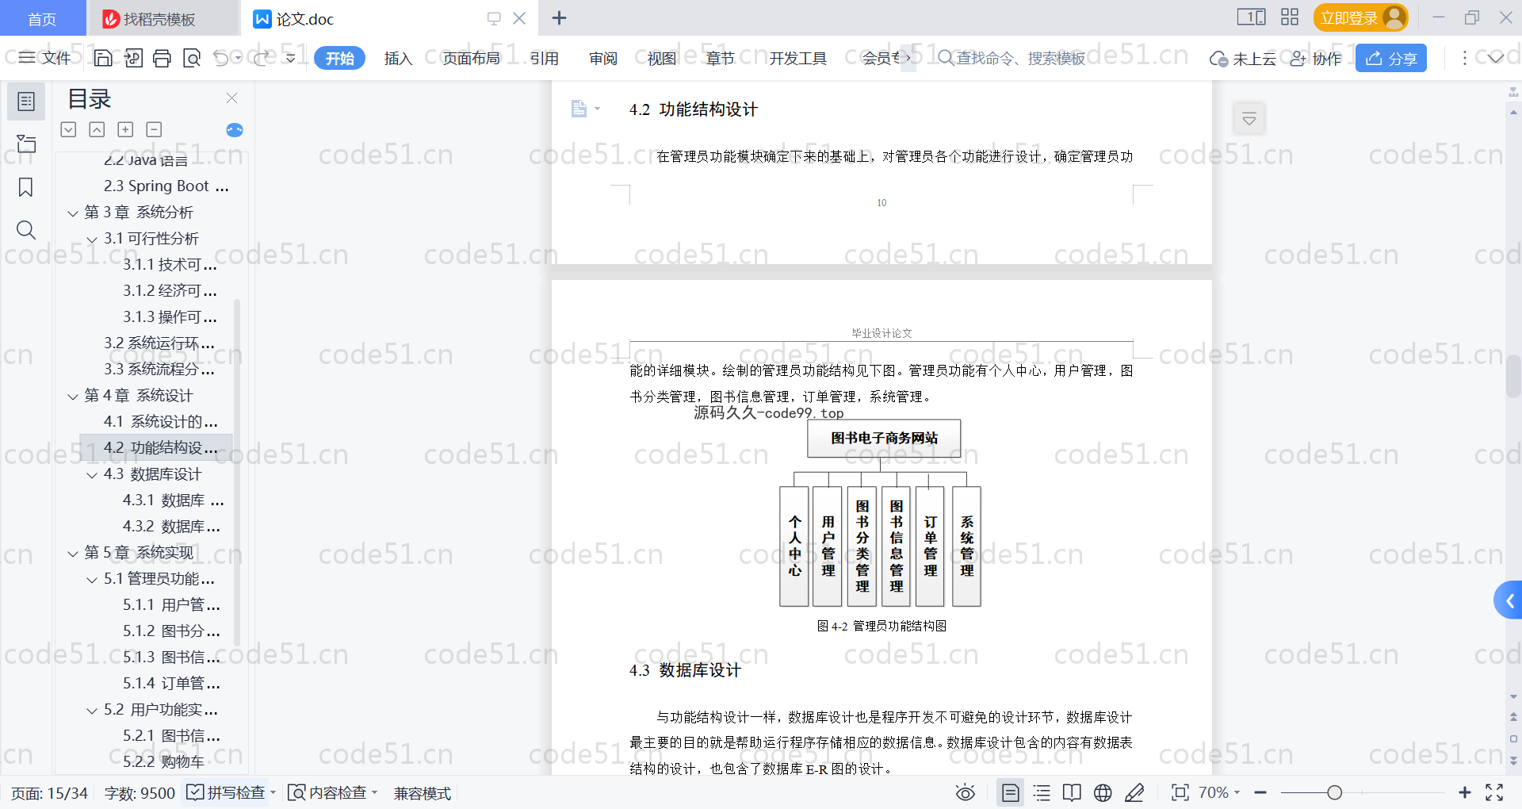Toggle eye protection mode in status bar
1522x809 pixels.
[965, 792]
